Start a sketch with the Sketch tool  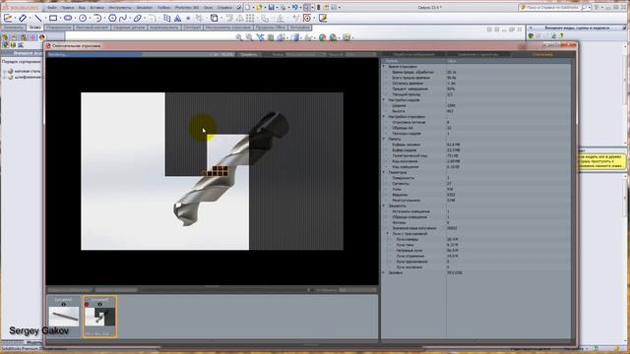point(8,18)
